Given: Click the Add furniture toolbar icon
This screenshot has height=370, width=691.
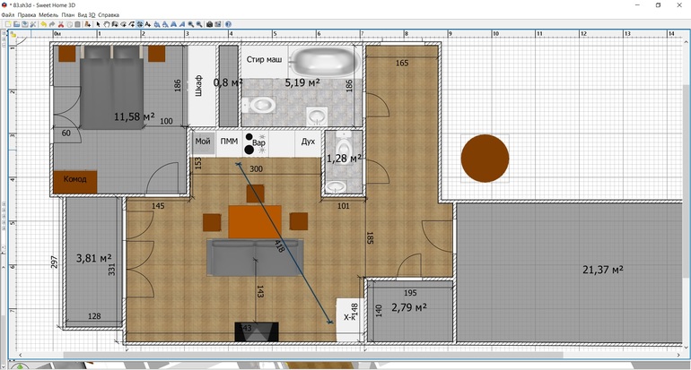Looking at the screenshot, I should tap(87, 24).
